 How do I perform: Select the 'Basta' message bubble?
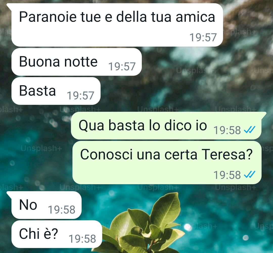click(x=56, y=91)
